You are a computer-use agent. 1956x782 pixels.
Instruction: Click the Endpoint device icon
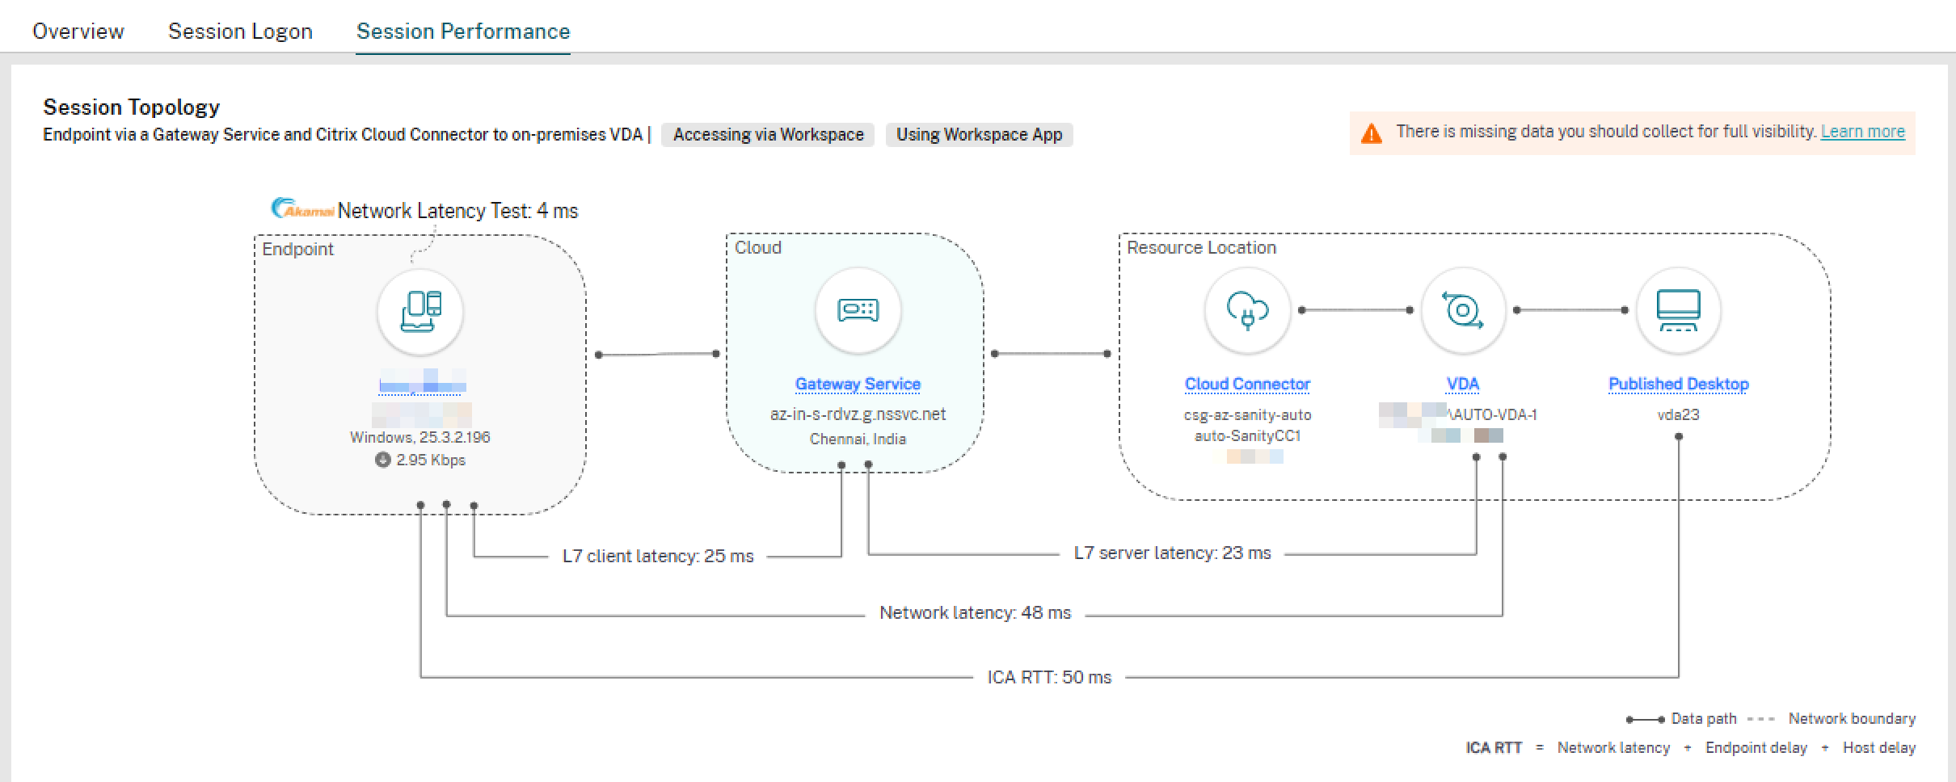420,311
